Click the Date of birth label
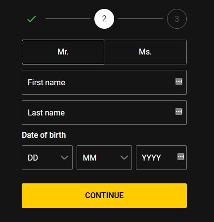This screenshot has height=222, width=214. coord(44,135)
